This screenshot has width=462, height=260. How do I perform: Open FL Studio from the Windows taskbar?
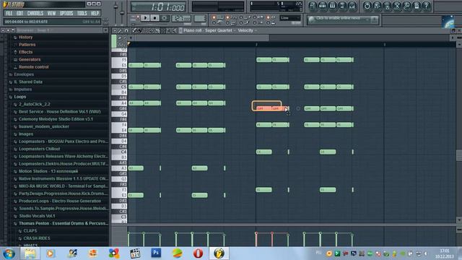coord(219,253)
